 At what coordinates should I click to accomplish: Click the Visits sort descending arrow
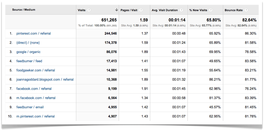[x=116, y=10]
